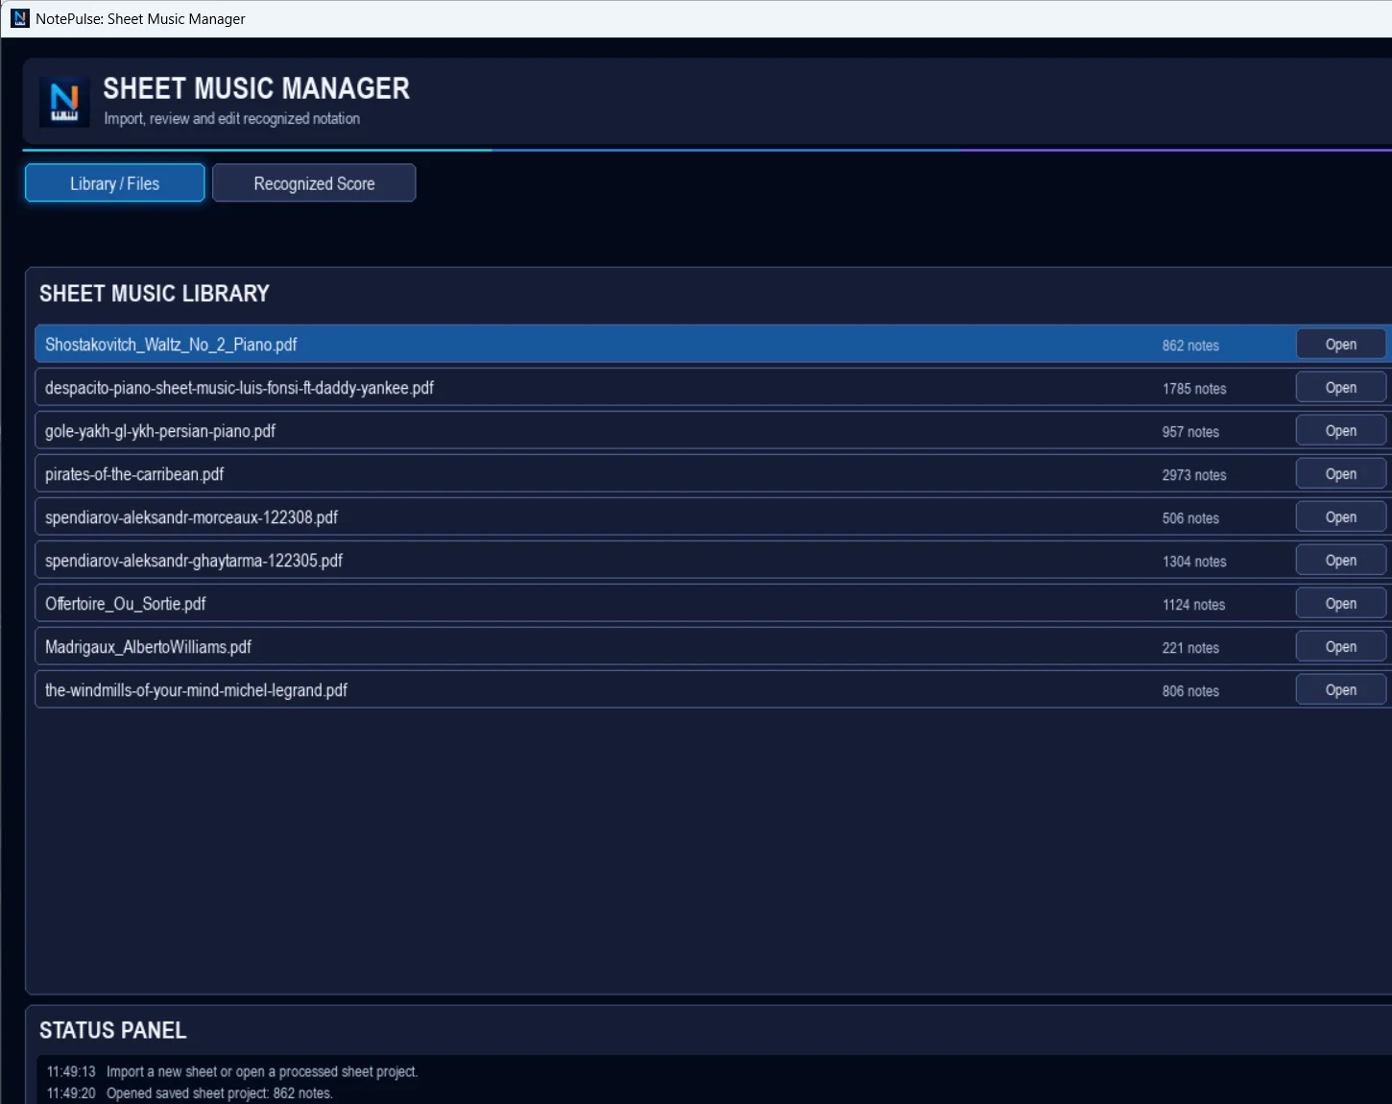Screen dimensions: 1392x1104
Task: Click the 2973 notes count
Action: pyautogui.click(x=1194, y=475)
